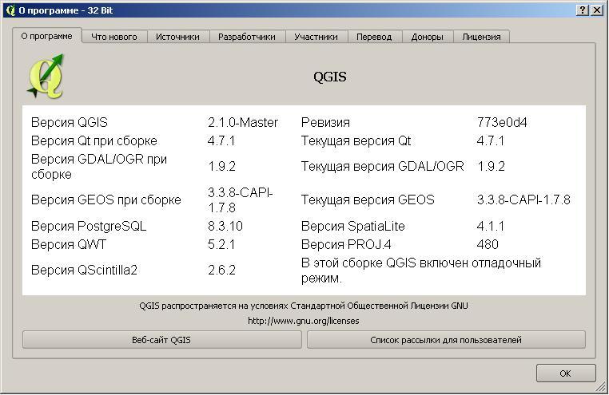
Task: Click the Ревизия label
Action: tap(325, 123)
